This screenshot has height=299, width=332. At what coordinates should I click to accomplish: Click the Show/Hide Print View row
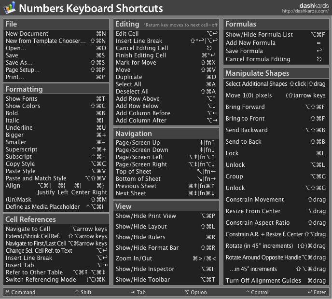(x=166, y=216)
